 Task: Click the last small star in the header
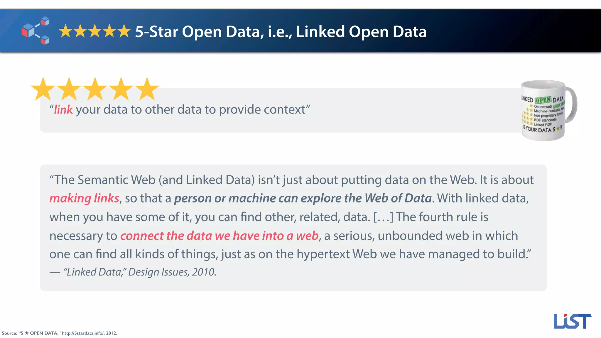click(124, 31)
